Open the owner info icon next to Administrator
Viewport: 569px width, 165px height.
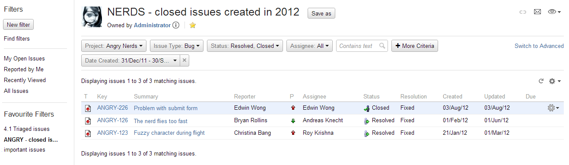tap(176, 25)
